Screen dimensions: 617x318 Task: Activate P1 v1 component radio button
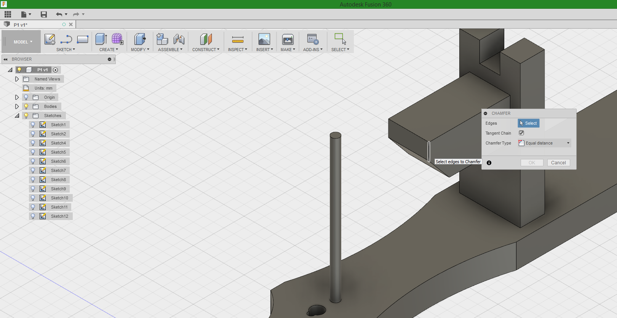click(x=56, y=70)
